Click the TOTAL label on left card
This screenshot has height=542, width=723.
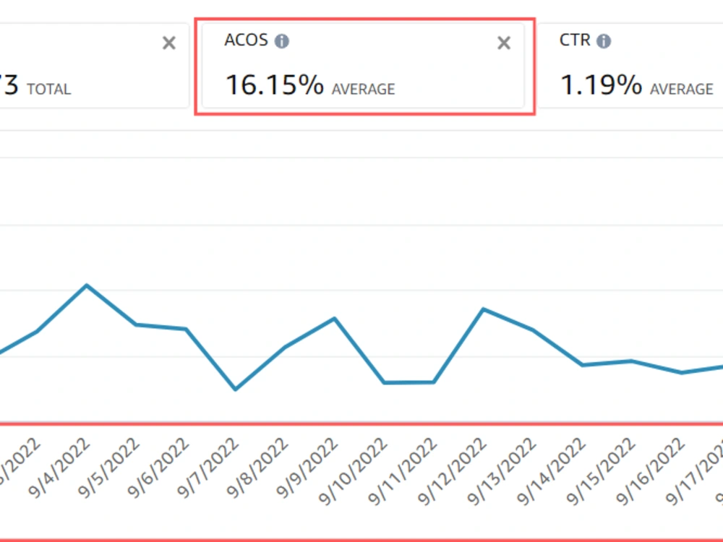click(x=49, y=89)
